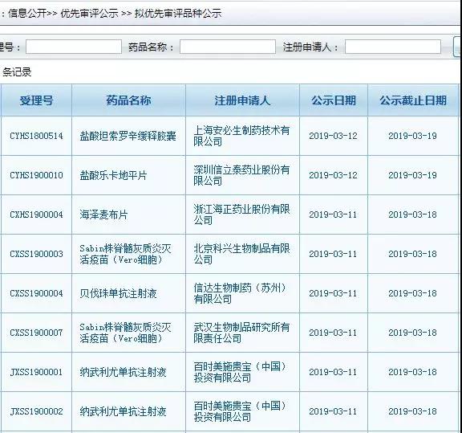Select acceptance number CXHS1900004
The width and height of the screenshot is (462, 433).
(36, 214)
